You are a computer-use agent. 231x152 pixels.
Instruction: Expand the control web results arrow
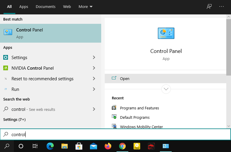coord(94,109)
